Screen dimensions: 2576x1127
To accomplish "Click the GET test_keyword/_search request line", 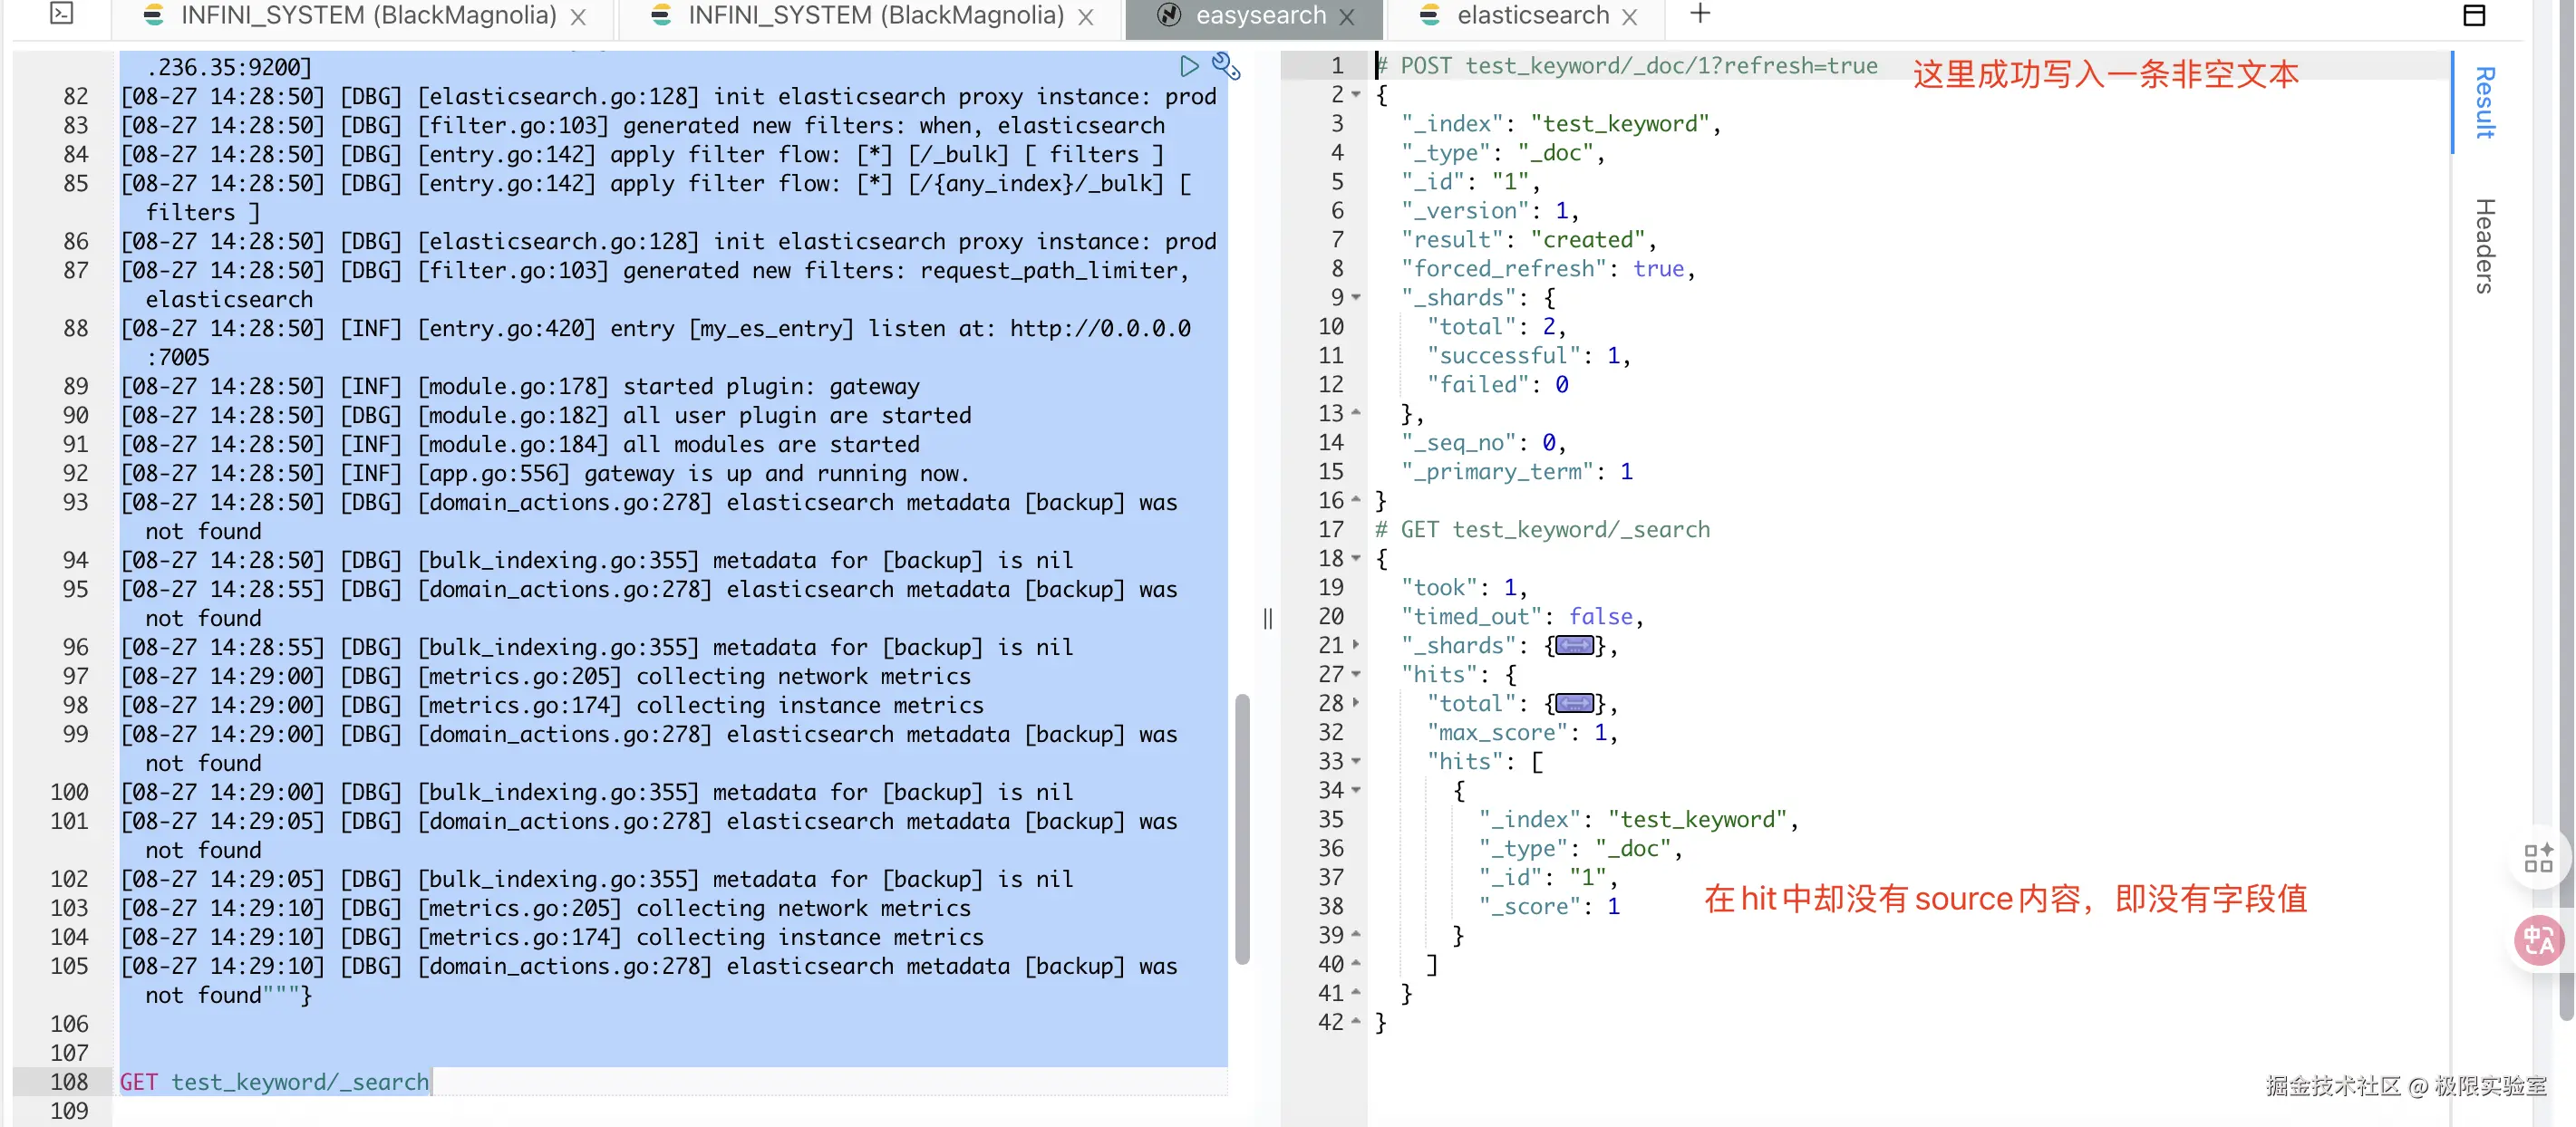I will (x=274, y=1082).
